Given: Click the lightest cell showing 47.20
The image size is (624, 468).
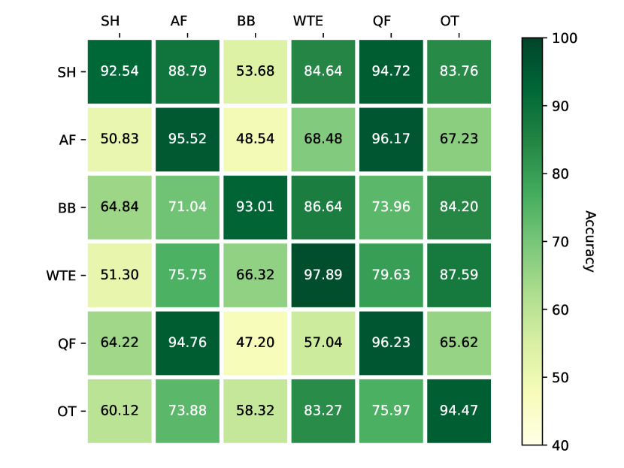Looking at the screenshot, I should tap(255, 343).
